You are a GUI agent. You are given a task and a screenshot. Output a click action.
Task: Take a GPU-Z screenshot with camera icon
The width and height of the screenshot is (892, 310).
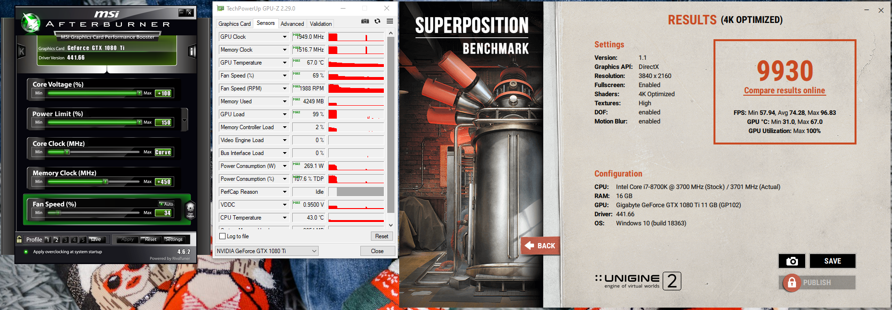click(365, 21)
